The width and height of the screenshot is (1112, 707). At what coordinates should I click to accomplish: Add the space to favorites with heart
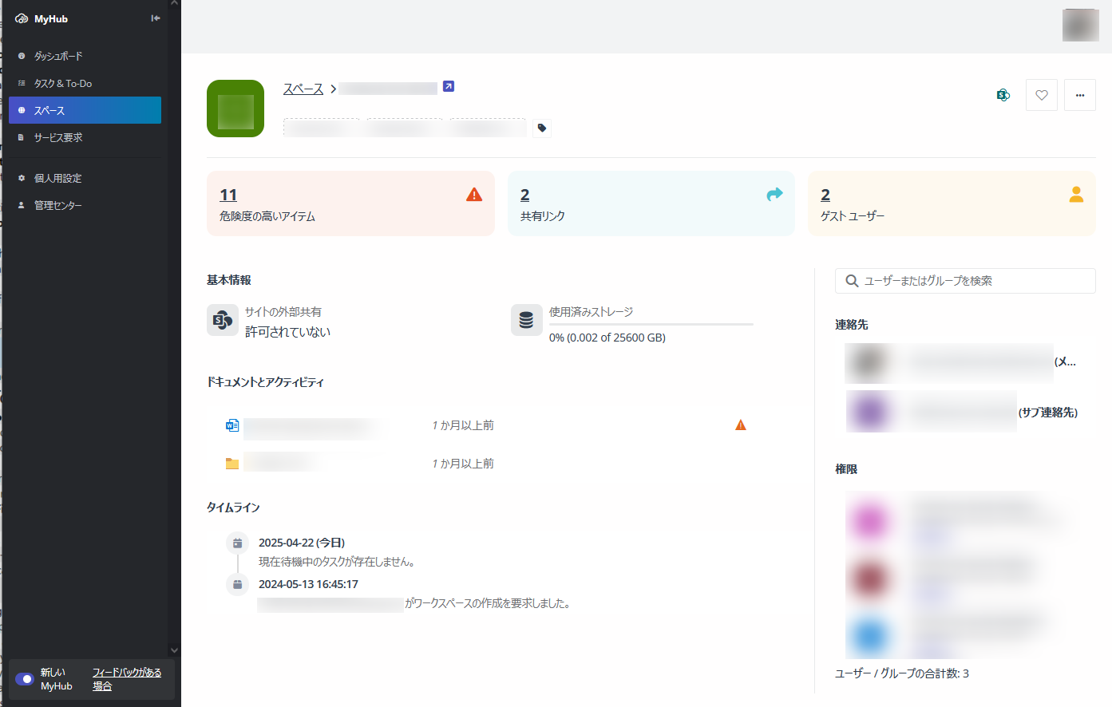pos(1042,95)
